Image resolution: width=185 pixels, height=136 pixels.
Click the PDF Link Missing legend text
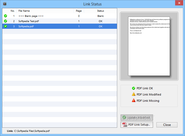coord(148,101)
